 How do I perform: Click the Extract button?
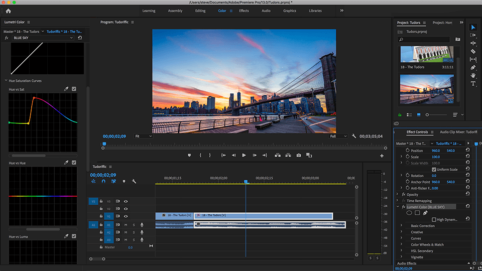pyautogui.click(x=288, y=156)
